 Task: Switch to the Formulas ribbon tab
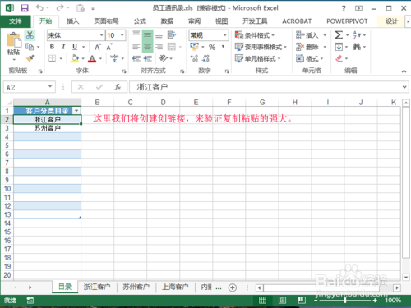140,21
